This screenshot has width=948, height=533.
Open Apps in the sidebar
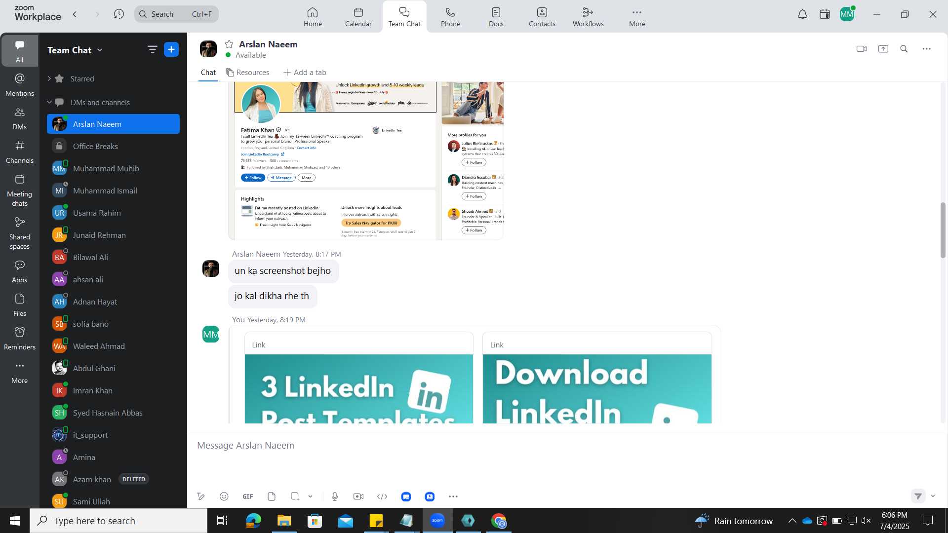(x=20, y=271)
